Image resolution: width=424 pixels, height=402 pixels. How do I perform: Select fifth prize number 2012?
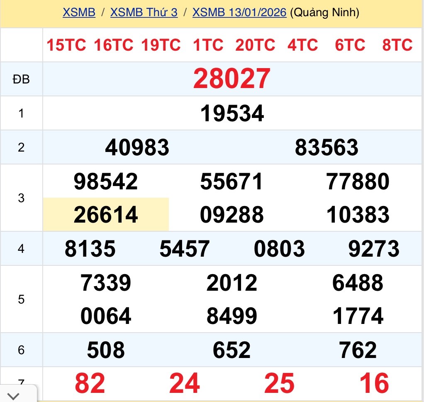(x=232, y=283)
